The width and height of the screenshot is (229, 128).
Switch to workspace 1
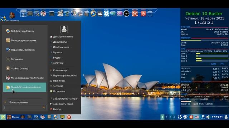click(x=162, y=117)
